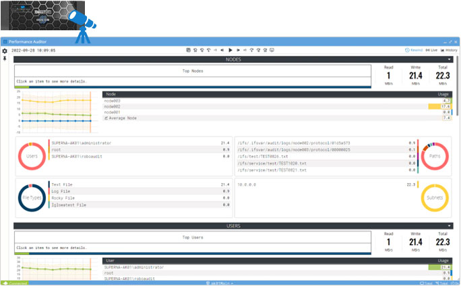Switch to Rewind mode
Screen dimensions: 461x288
tap(414, 50)
